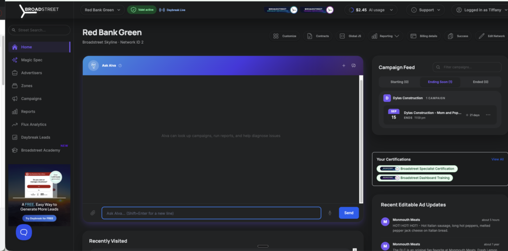Click the Daybreak promo banner image
Image resolution: width=508 pixels, height=251 pixels.
39,194
